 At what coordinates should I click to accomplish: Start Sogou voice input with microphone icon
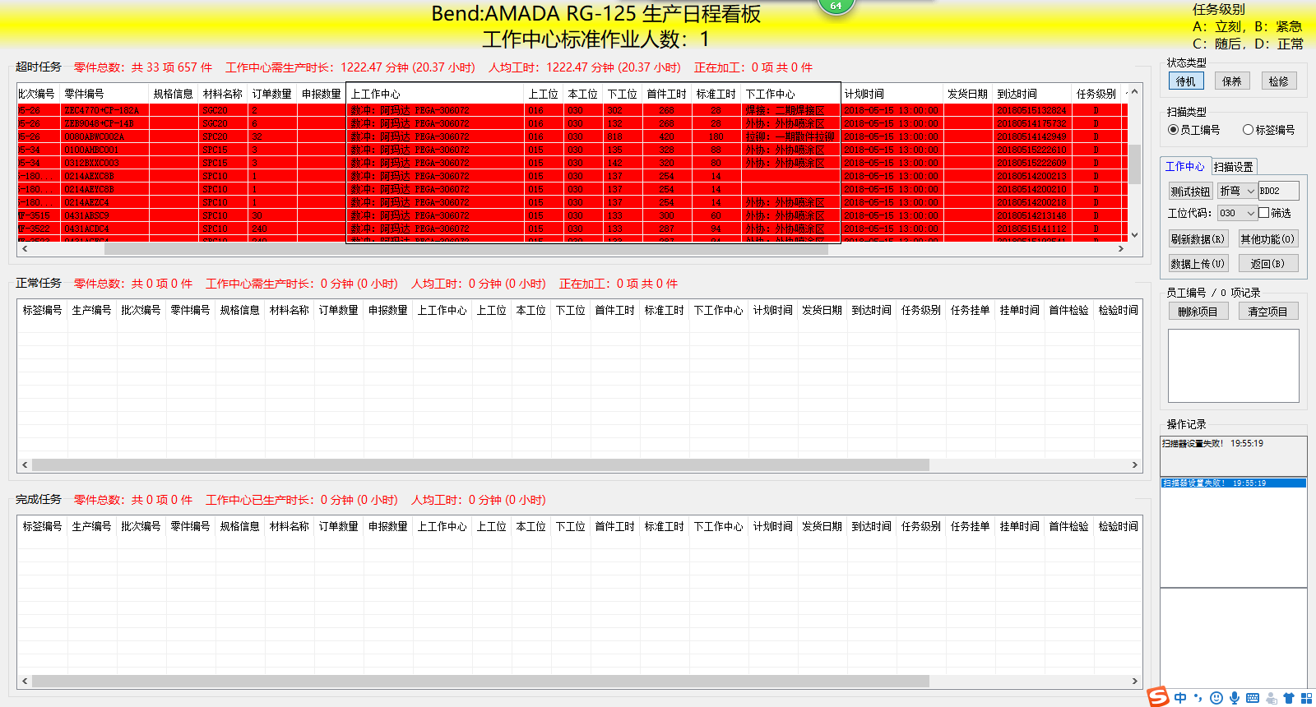pyautogui.click(x=1235, y=698)
